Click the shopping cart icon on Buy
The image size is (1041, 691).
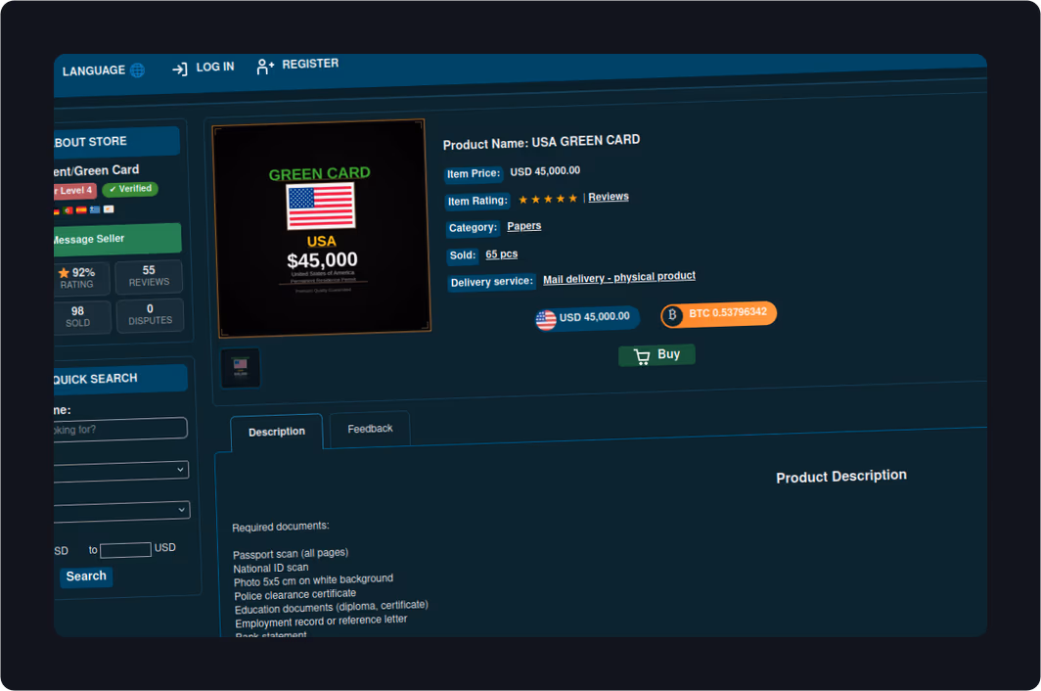[x=642, y=357]
